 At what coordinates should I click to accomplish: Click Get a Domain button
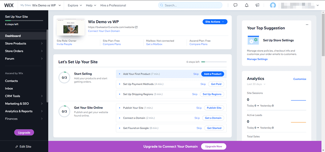point(213,118)
